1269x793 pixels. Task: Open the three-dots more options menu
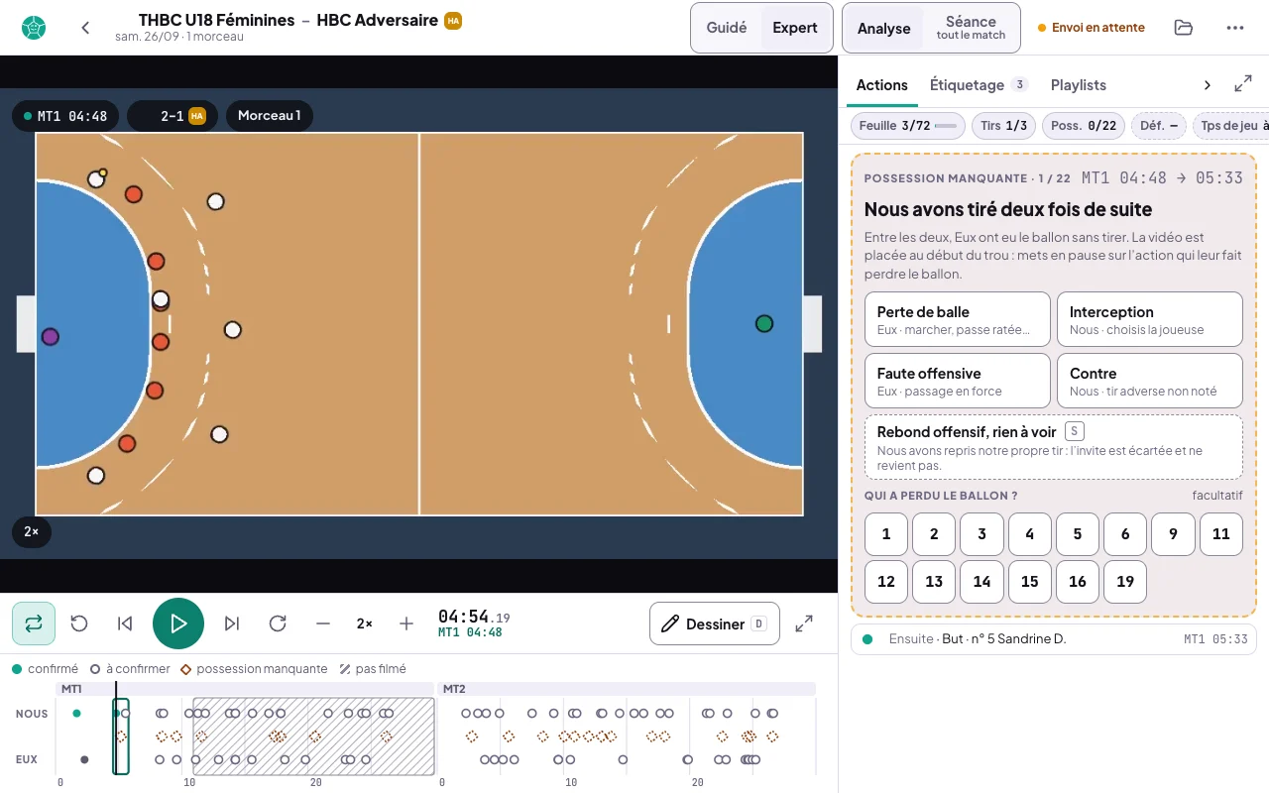(1234, 28)
